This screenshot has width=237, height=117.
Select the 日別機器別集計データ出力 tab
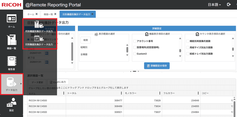[76, 14]
